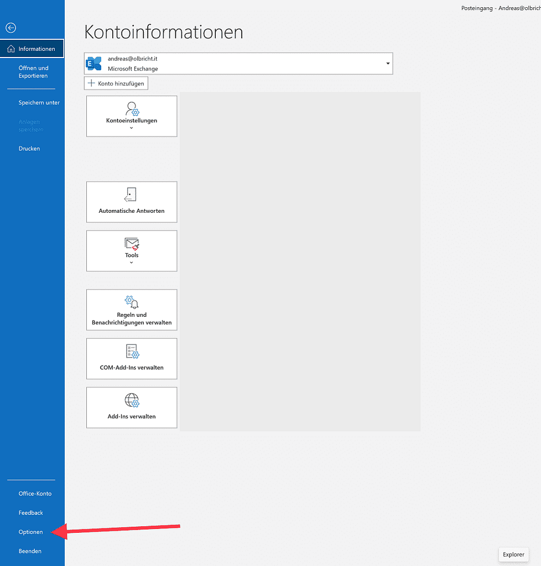Click the Microsoft Exchange account logo
541x566 pixels.
click(94, 64)
